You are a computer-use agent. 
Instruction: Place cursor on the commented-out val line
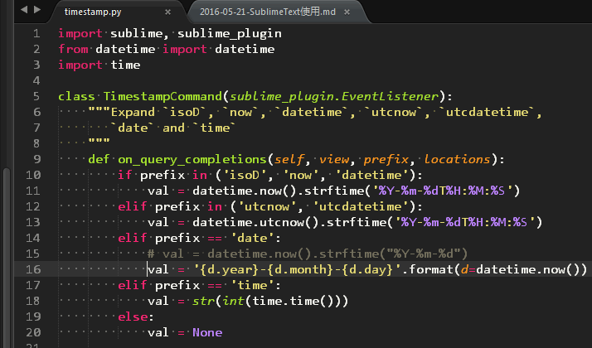click(x=307, y=253)
